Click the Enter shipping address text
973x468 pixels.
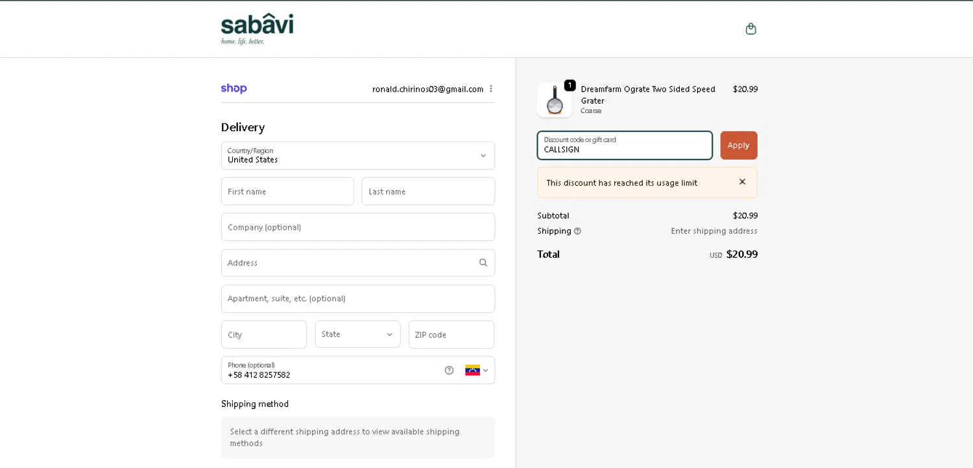click(714, 231)
